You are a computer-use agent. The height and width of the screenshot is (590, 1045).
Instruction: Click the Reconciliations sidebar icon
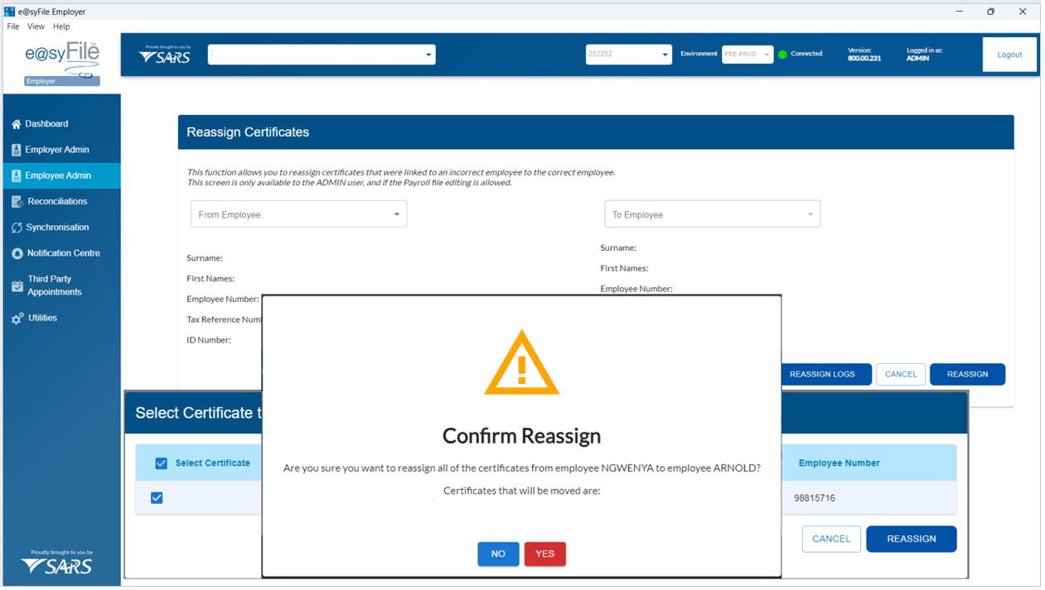(17, 202)
